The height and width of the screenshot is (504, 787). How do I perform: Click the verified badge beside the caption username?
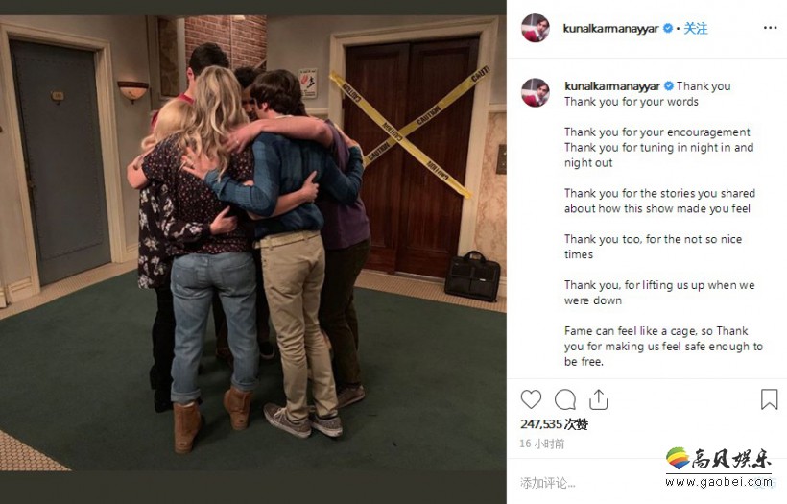coord(669,86)
